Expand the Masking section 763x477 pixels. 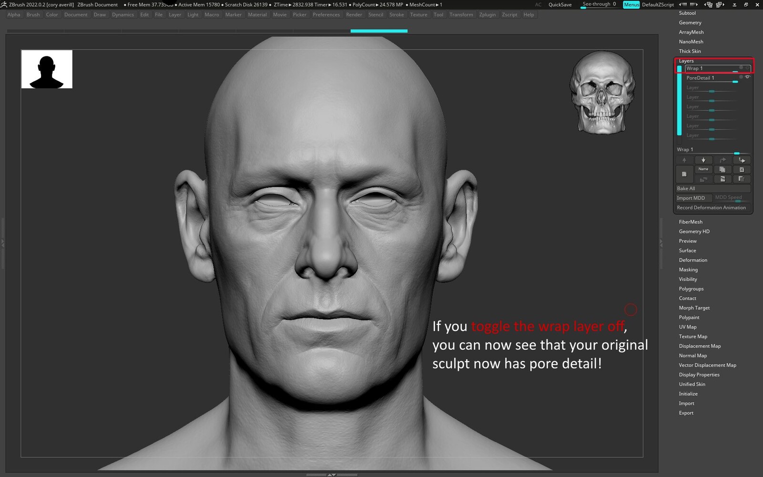click(688, 270)
